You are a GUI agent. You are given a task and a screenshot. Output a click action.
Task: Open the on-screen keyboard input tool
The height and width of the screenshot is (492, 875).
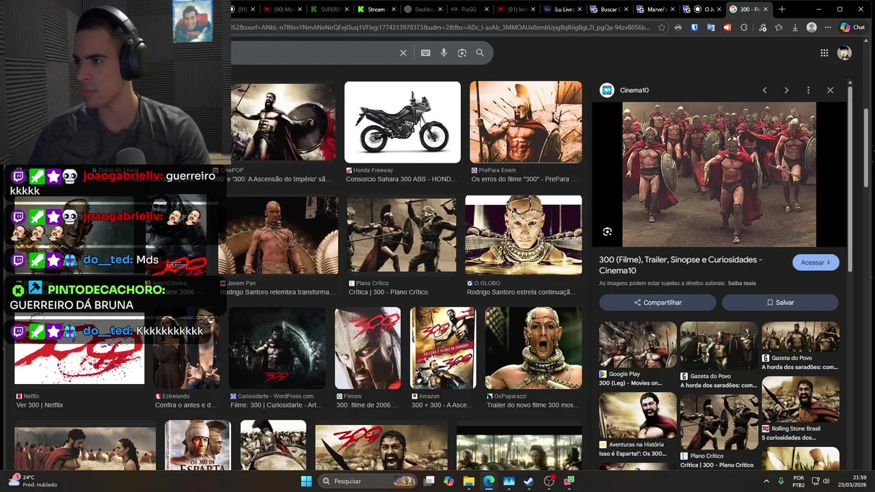(x=425, y=53)
